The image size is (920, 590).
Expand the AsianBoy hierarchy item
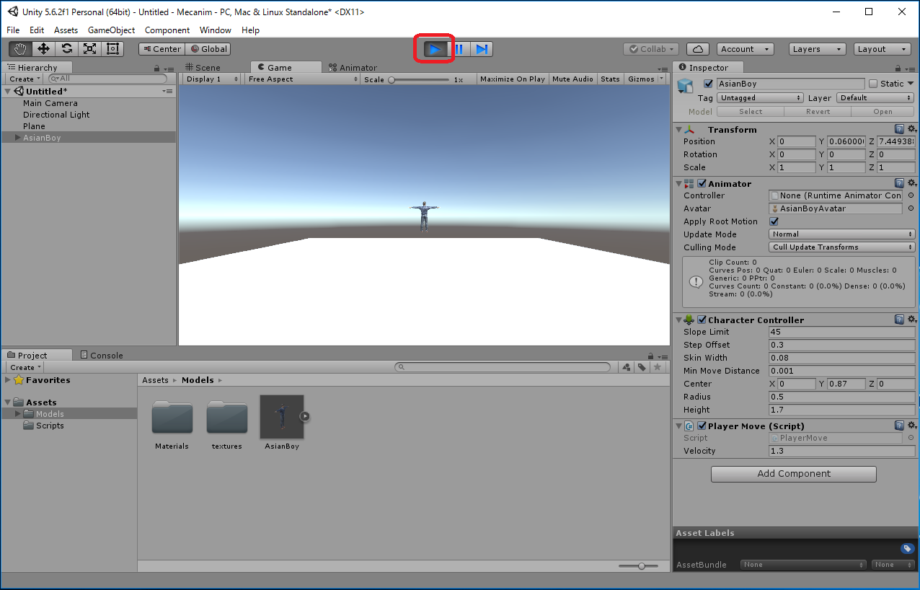tap(18, 138)
